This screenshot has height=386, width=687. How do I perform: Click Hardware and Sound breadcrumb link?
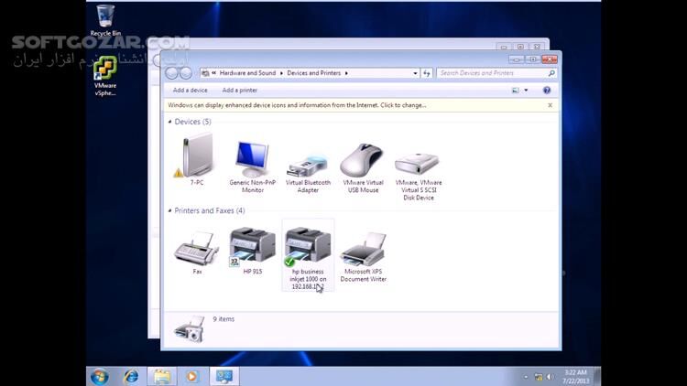tap(249, 72)
